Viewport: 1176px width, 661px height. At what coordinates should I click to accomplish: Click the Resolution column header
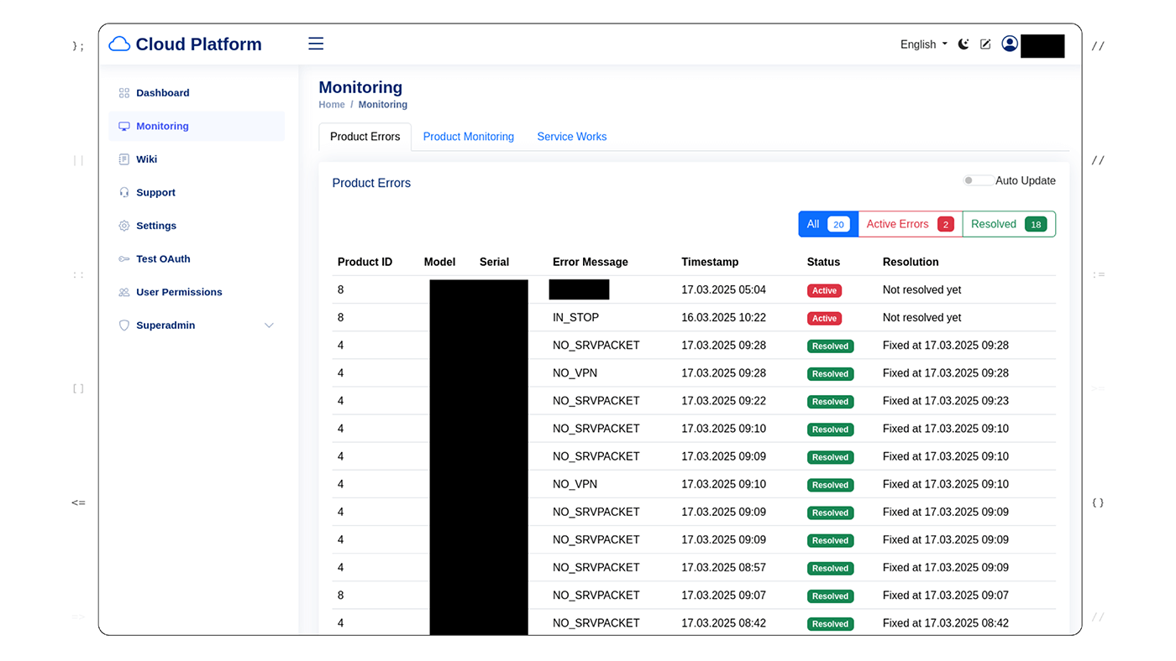(x=911, y=263)
